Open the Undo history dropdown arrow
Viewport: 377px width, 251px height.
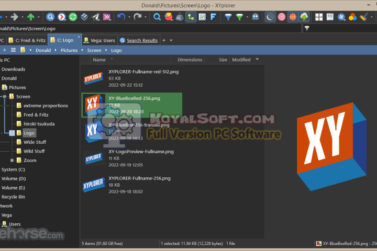(129, 17)
